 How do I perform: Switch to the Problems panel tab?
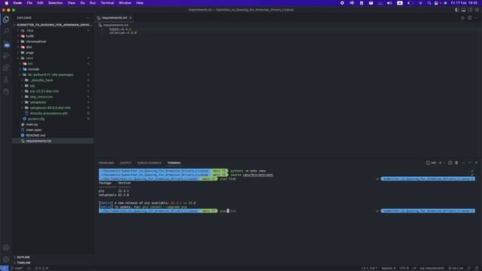106,163
